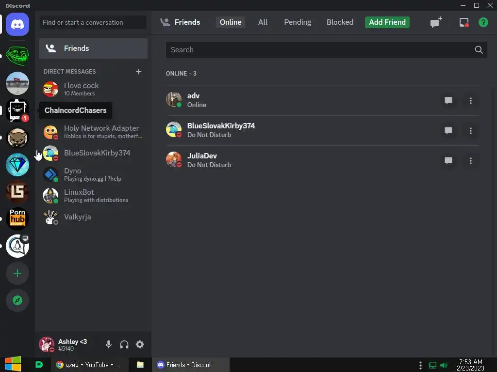The width and height of the screenshot is (497, 372).
Task: Switch to the All friends tab
Action: (263, 22)
